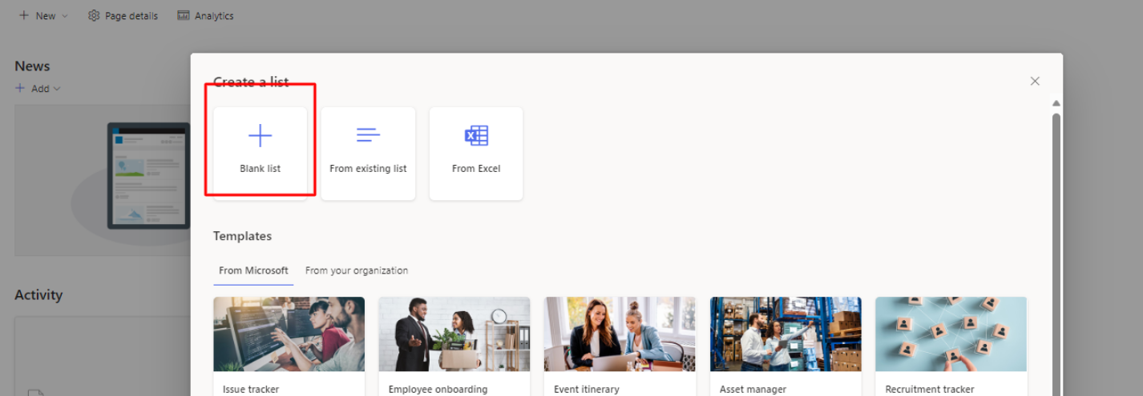Close the Create a list dialog
This screenshot has width=1143, height=396.
pyautogui.click(x=1035, y=82)
